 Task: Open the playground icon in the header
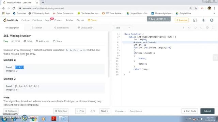[195, 20]
